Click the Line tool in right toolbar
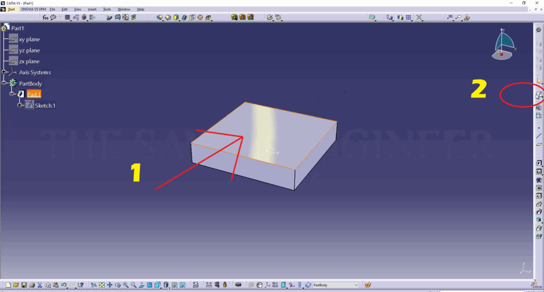 coord(539,136)
